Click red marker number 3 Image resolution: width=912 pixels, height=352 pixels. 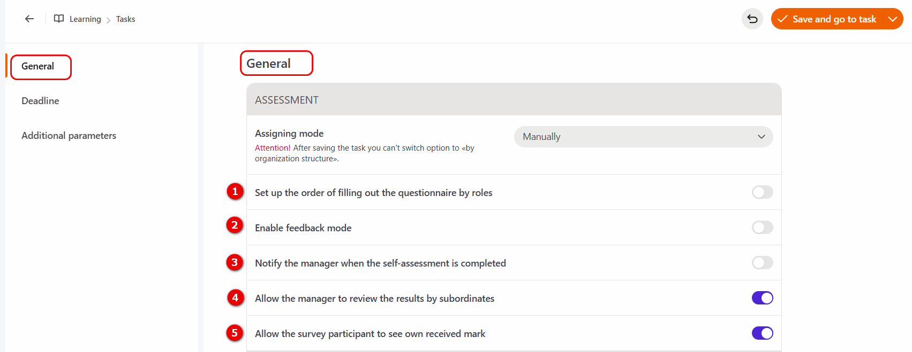tap(235, 262)
